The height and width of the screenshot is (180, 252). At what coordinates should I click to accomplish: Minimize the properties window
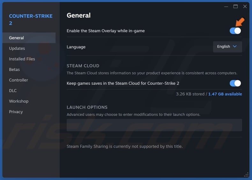226,7
